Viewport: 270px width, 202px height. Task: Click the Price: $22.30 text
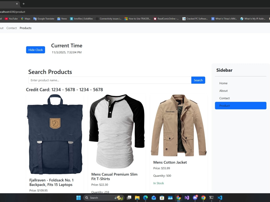[100, 185]
